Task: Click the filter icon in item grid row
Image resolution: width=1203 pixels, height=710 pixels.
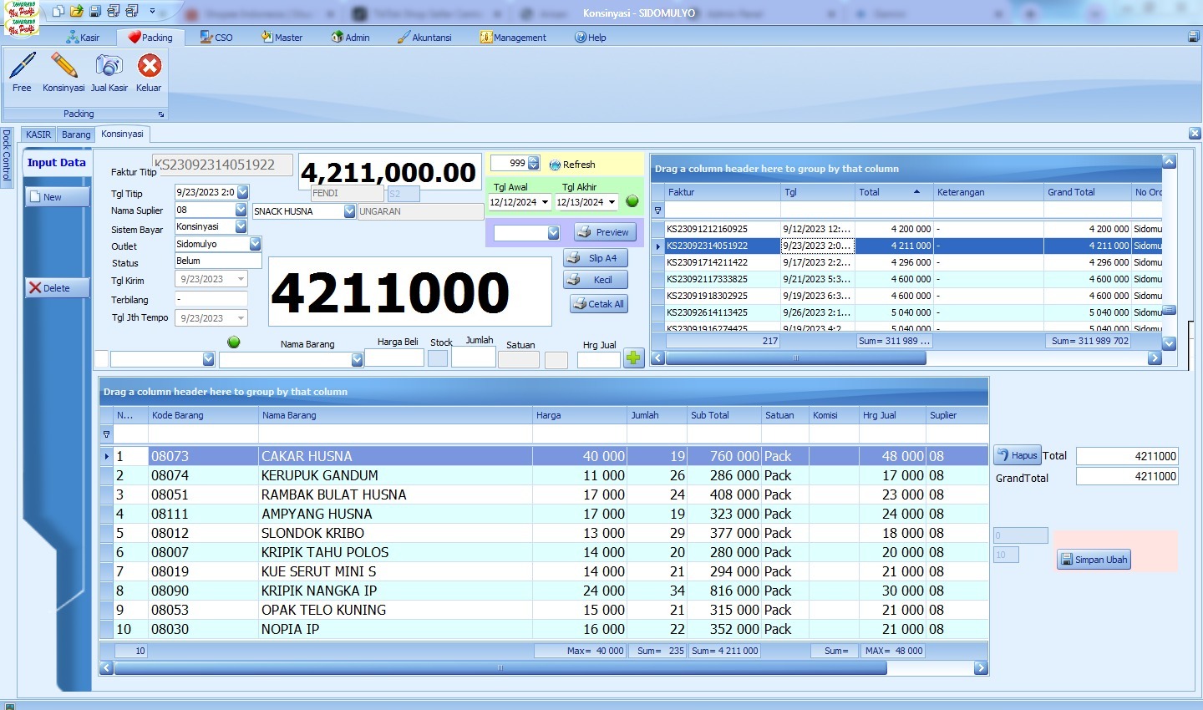Action: click(x=106, y=434)
